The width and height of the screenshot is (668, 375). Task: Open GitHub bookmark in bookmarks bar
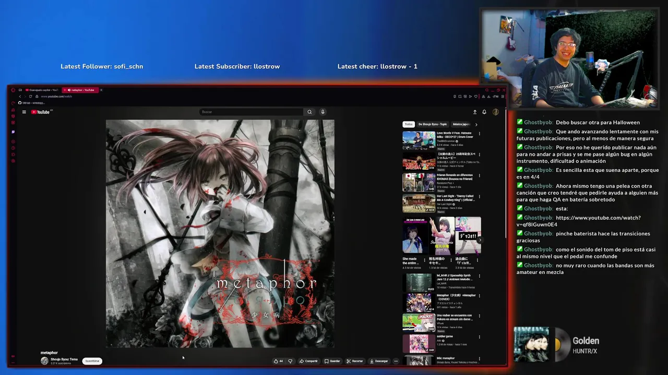point(32,103)
